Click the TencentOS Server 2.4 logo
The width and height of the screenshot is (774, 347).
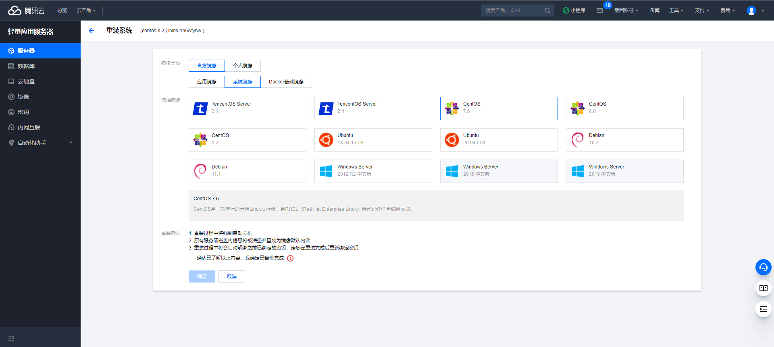[326, 108]
